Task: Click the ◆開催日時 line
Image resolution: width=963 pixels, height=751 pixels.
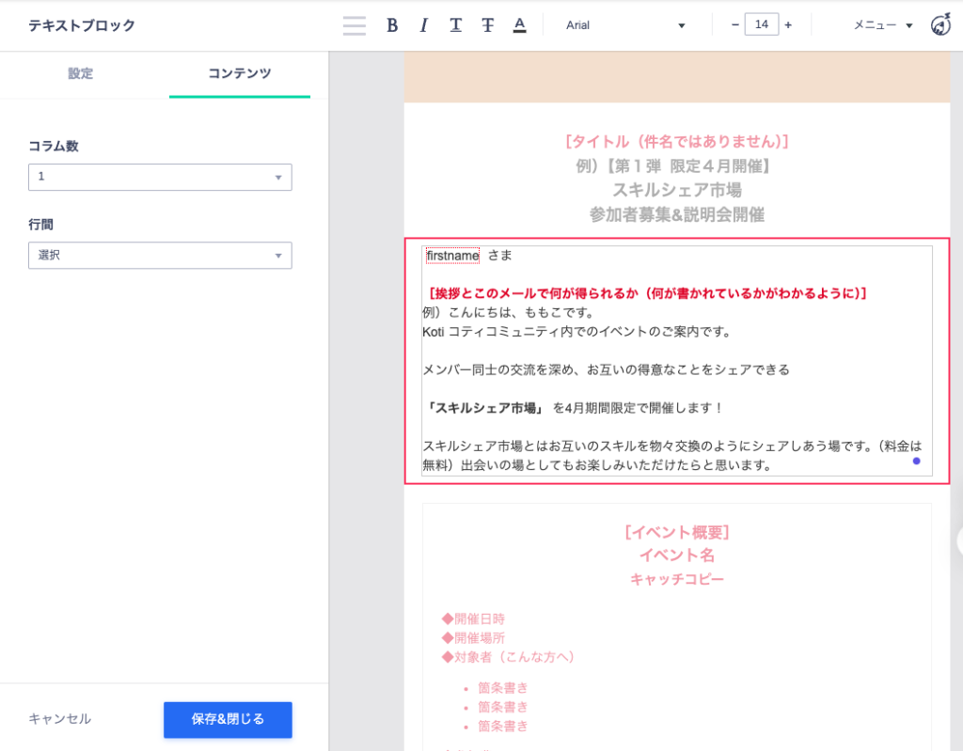Action: tap(473, 619)
